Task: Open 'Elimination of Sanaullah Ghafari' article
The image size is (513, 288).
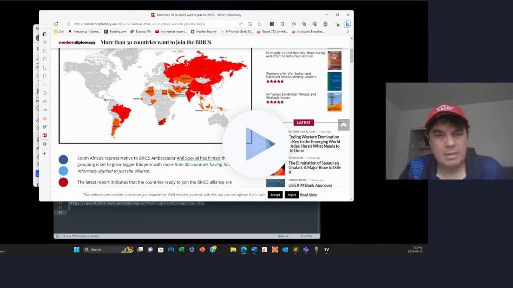Action: pyautogui.click(x=315, y=168)
